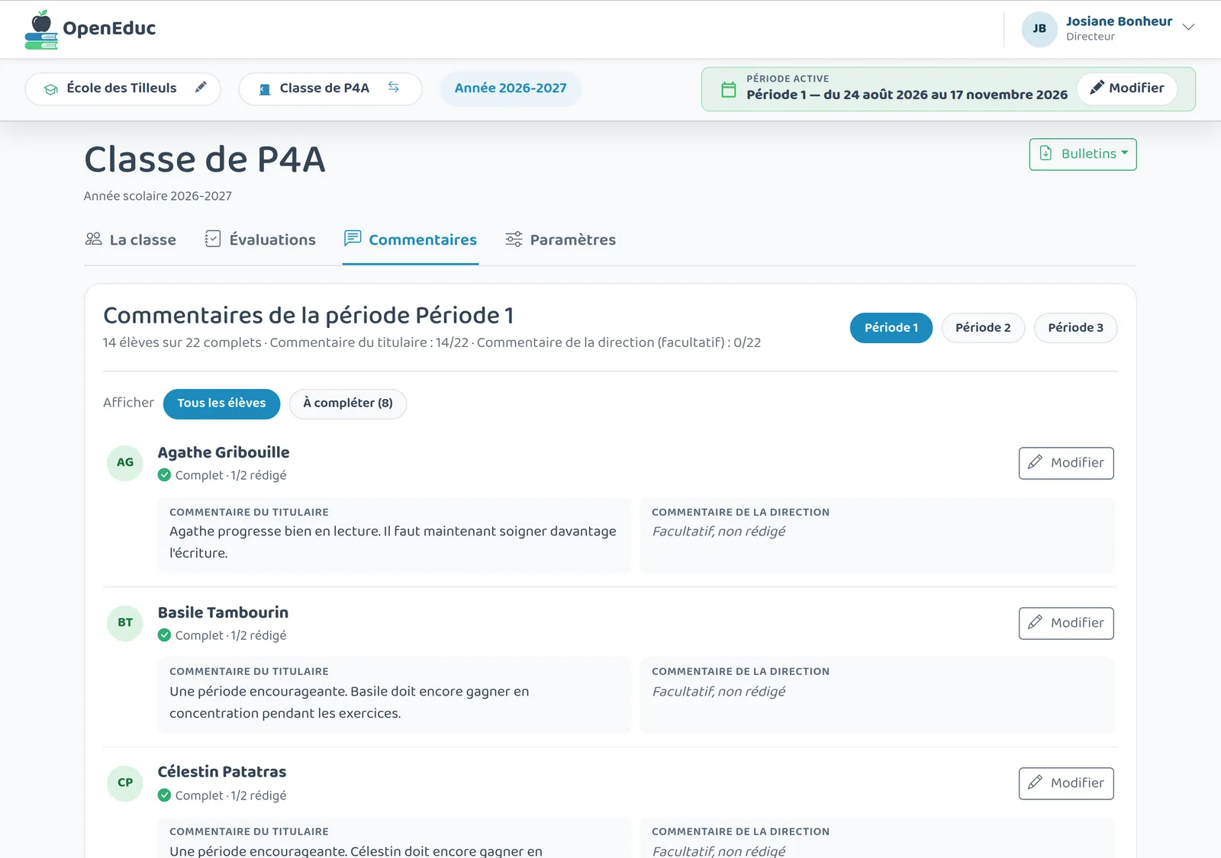1221x858 pixels.
Task: Click the AG avatar for Agathe Gribouille
Action: click(x=125, y=462)
